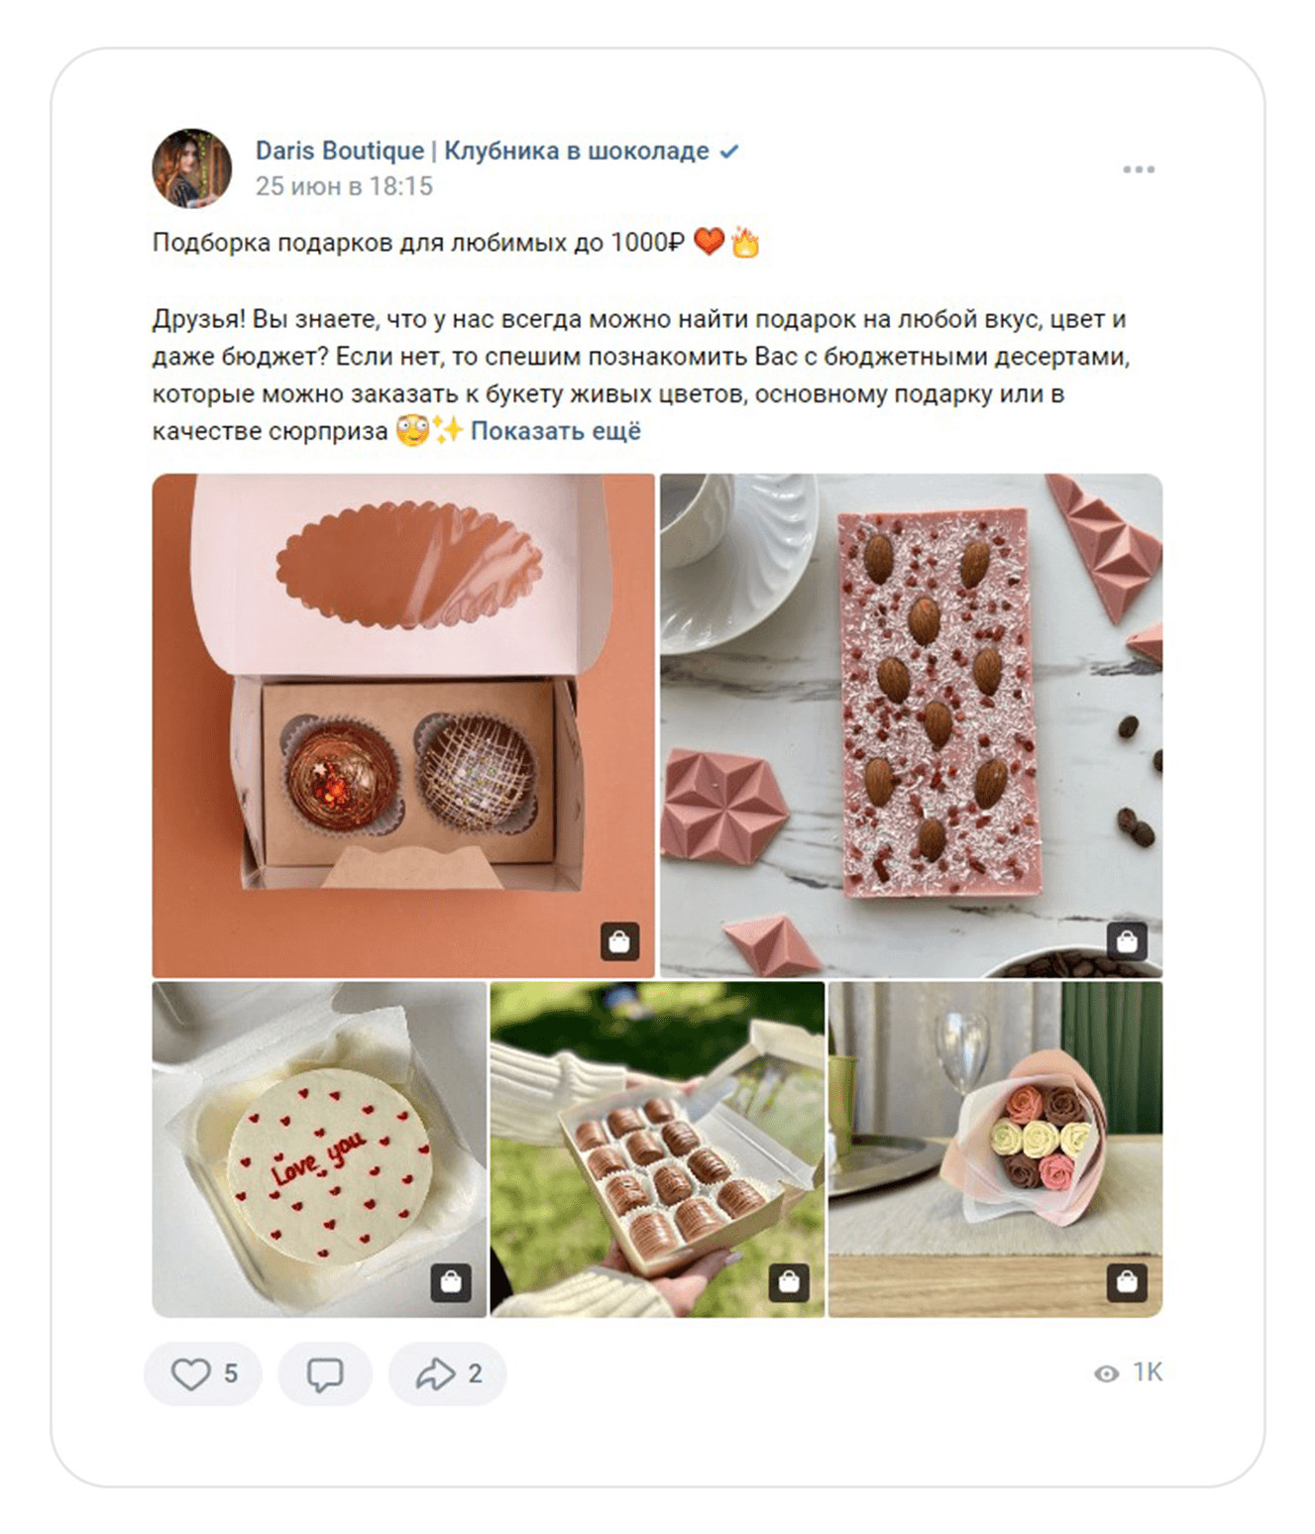Click the 1K views eye counter
Image resolution: width=1315 pixels, height=1534 pixels.
coord(1128,1372)
